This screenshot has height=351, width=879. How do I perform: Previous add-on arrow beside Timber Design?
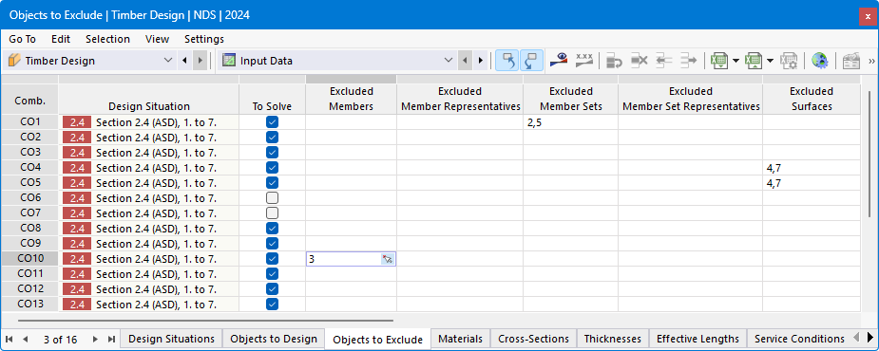click(184, 61)
